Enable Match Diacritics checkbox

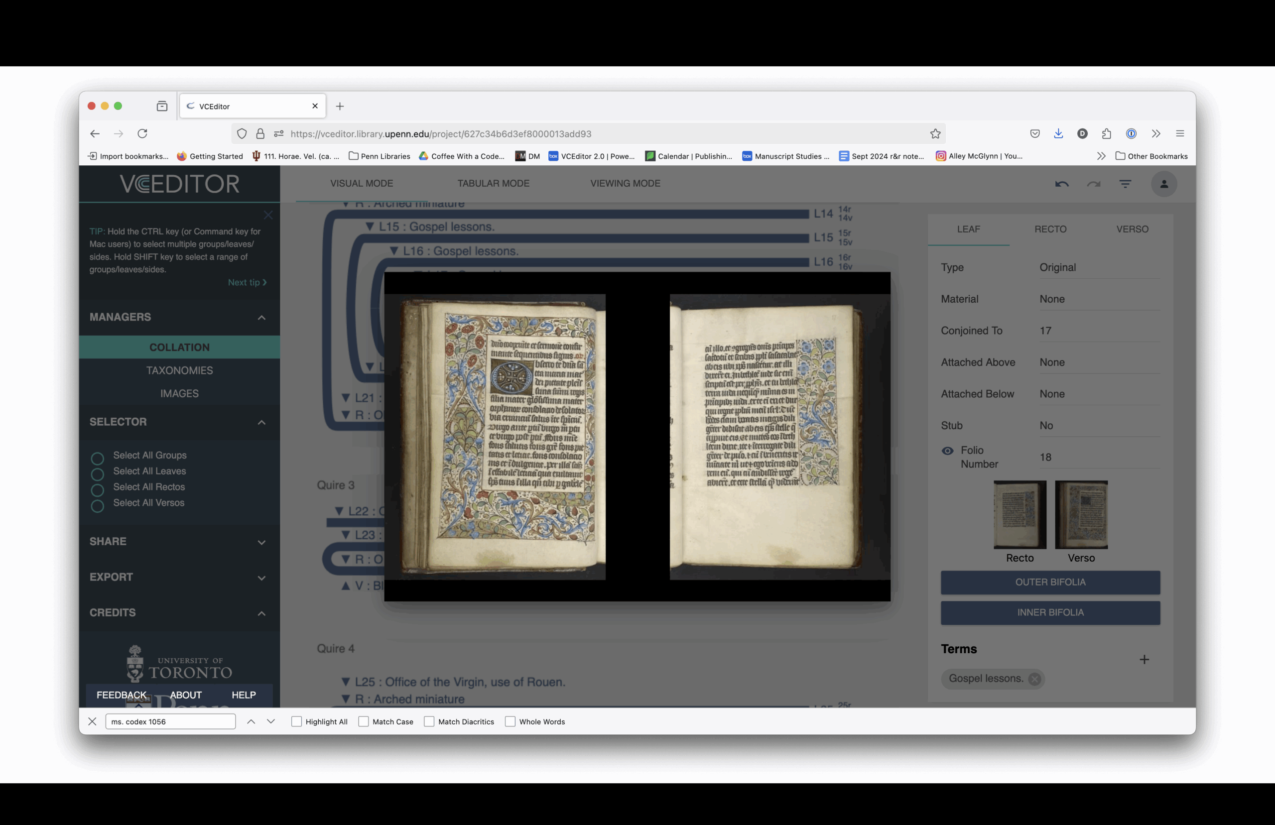(429, 721)
